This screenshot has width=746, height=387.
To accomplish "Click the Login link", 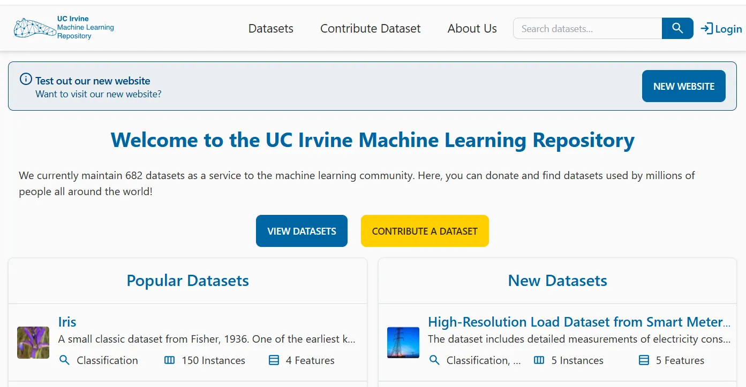I will [721, 29].
